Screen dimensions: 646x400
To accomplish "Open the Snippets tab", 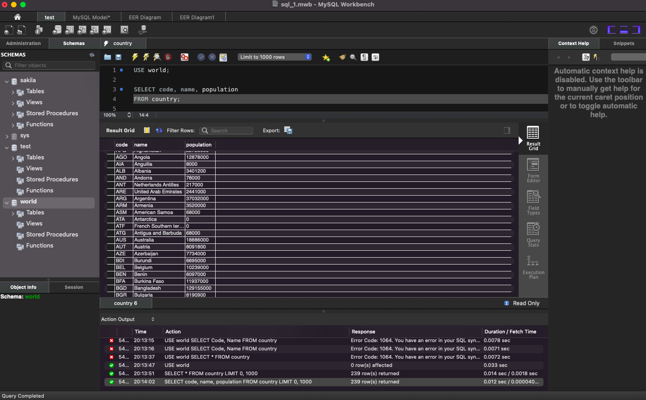I will pyautogui.click(x=623, y=43).
